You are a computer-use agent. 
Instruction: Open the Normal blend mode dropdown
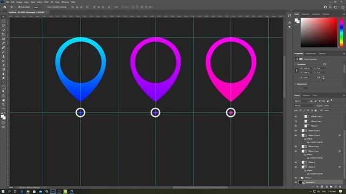[x=304, y=106]
